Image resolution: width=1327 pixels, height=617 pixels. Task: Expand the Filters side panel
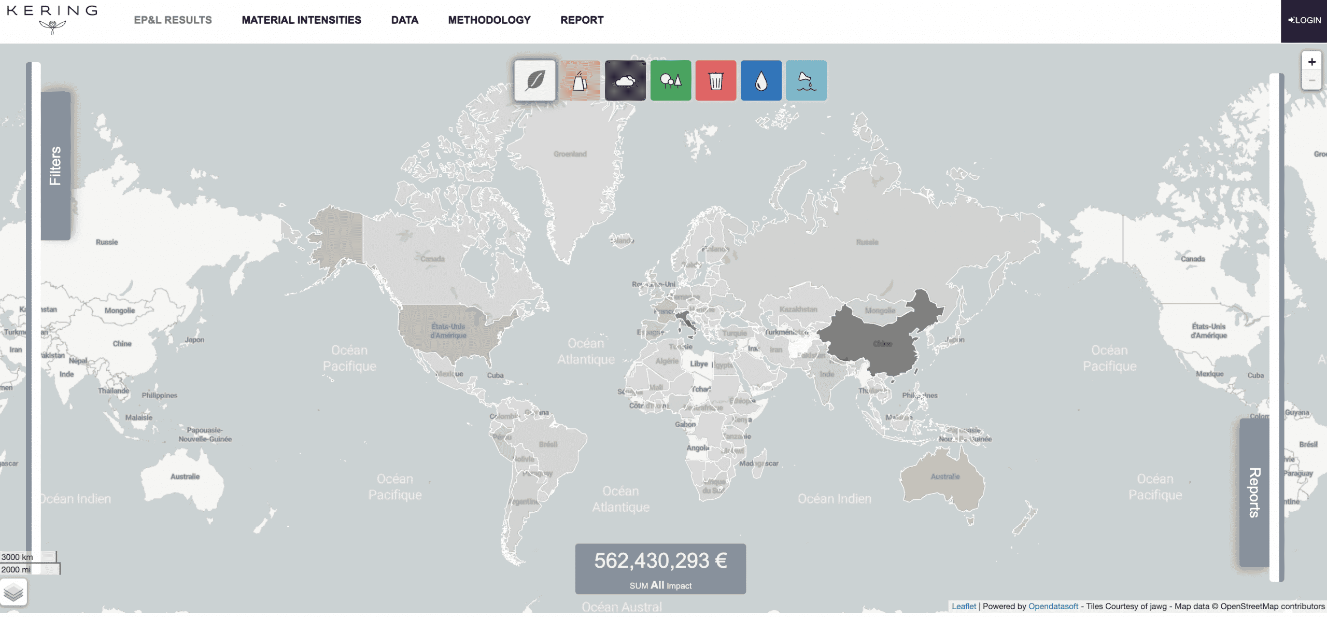tap(55, 166)
